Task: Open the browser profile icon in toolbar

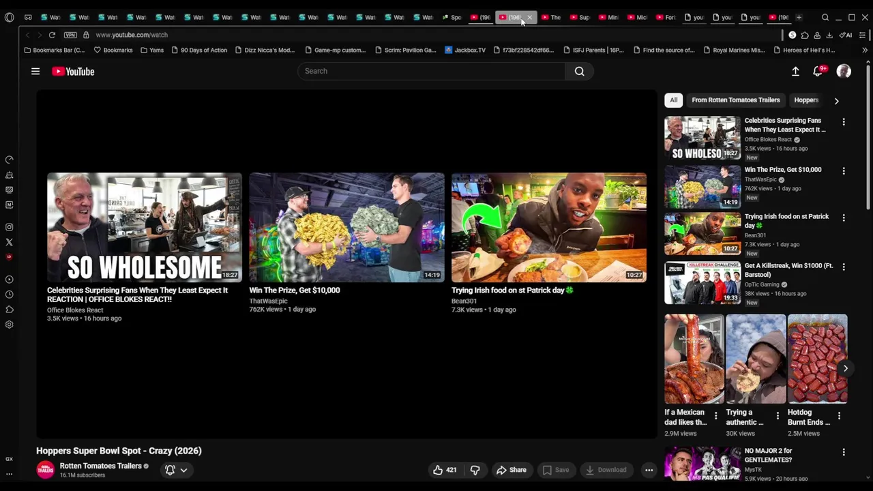Action: pyautogui.click(x=817, y=35)
